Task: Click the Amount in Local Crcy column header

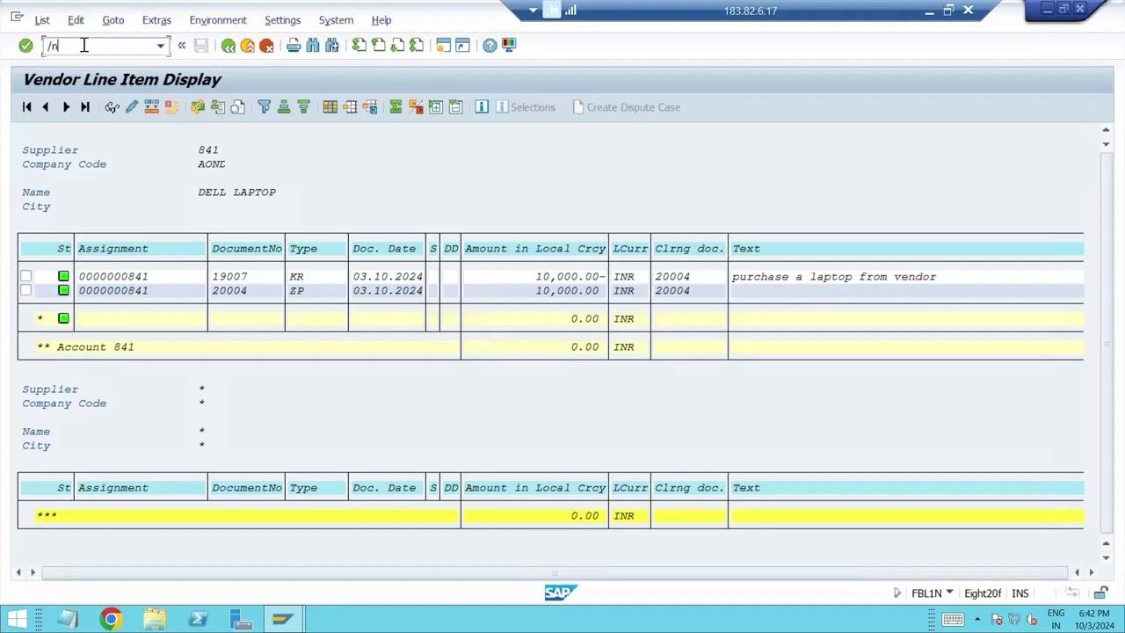Action: click(x=535, y=249)
